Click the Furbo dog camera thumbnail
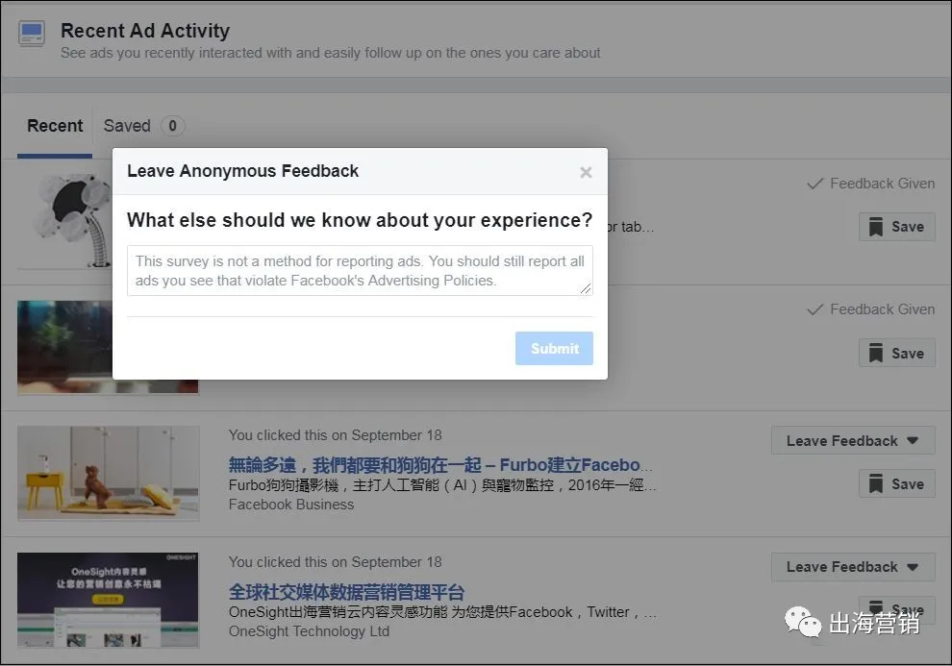 [x=108, y=473]
